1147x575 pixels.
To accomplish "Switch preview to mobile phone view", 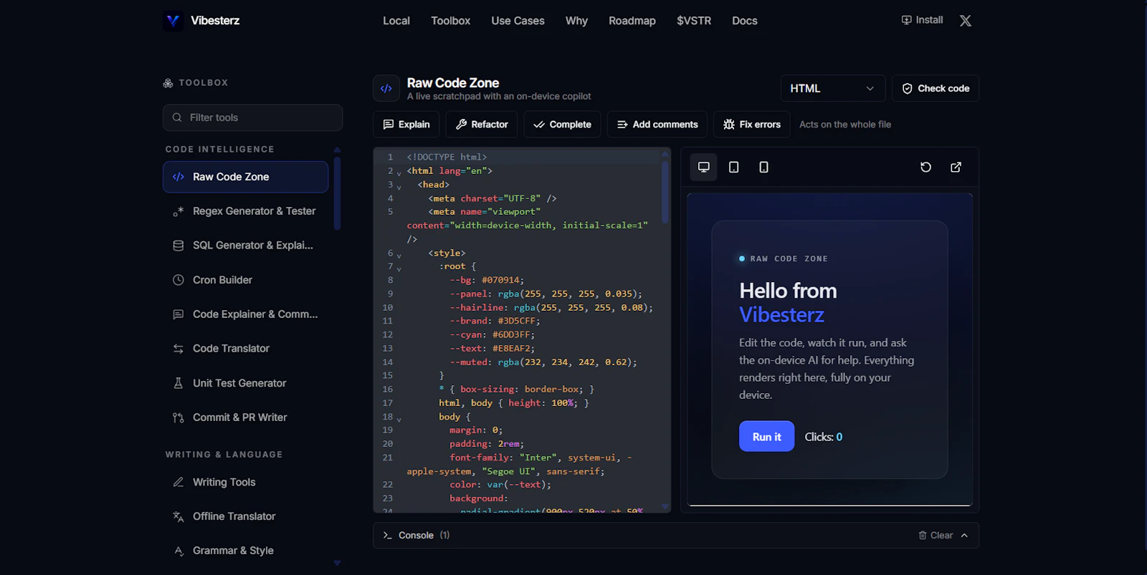I will coord(764,167).
